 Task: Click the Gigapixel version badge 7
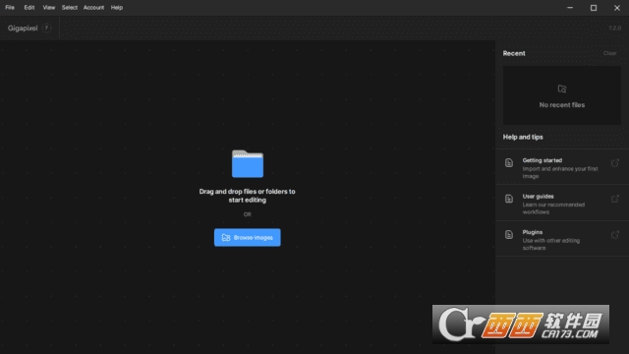(46, 28)
